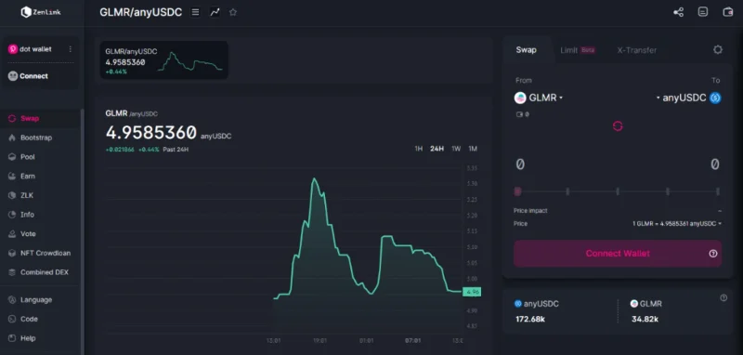Click the Vote icon in sidebar

pos(12,234)
